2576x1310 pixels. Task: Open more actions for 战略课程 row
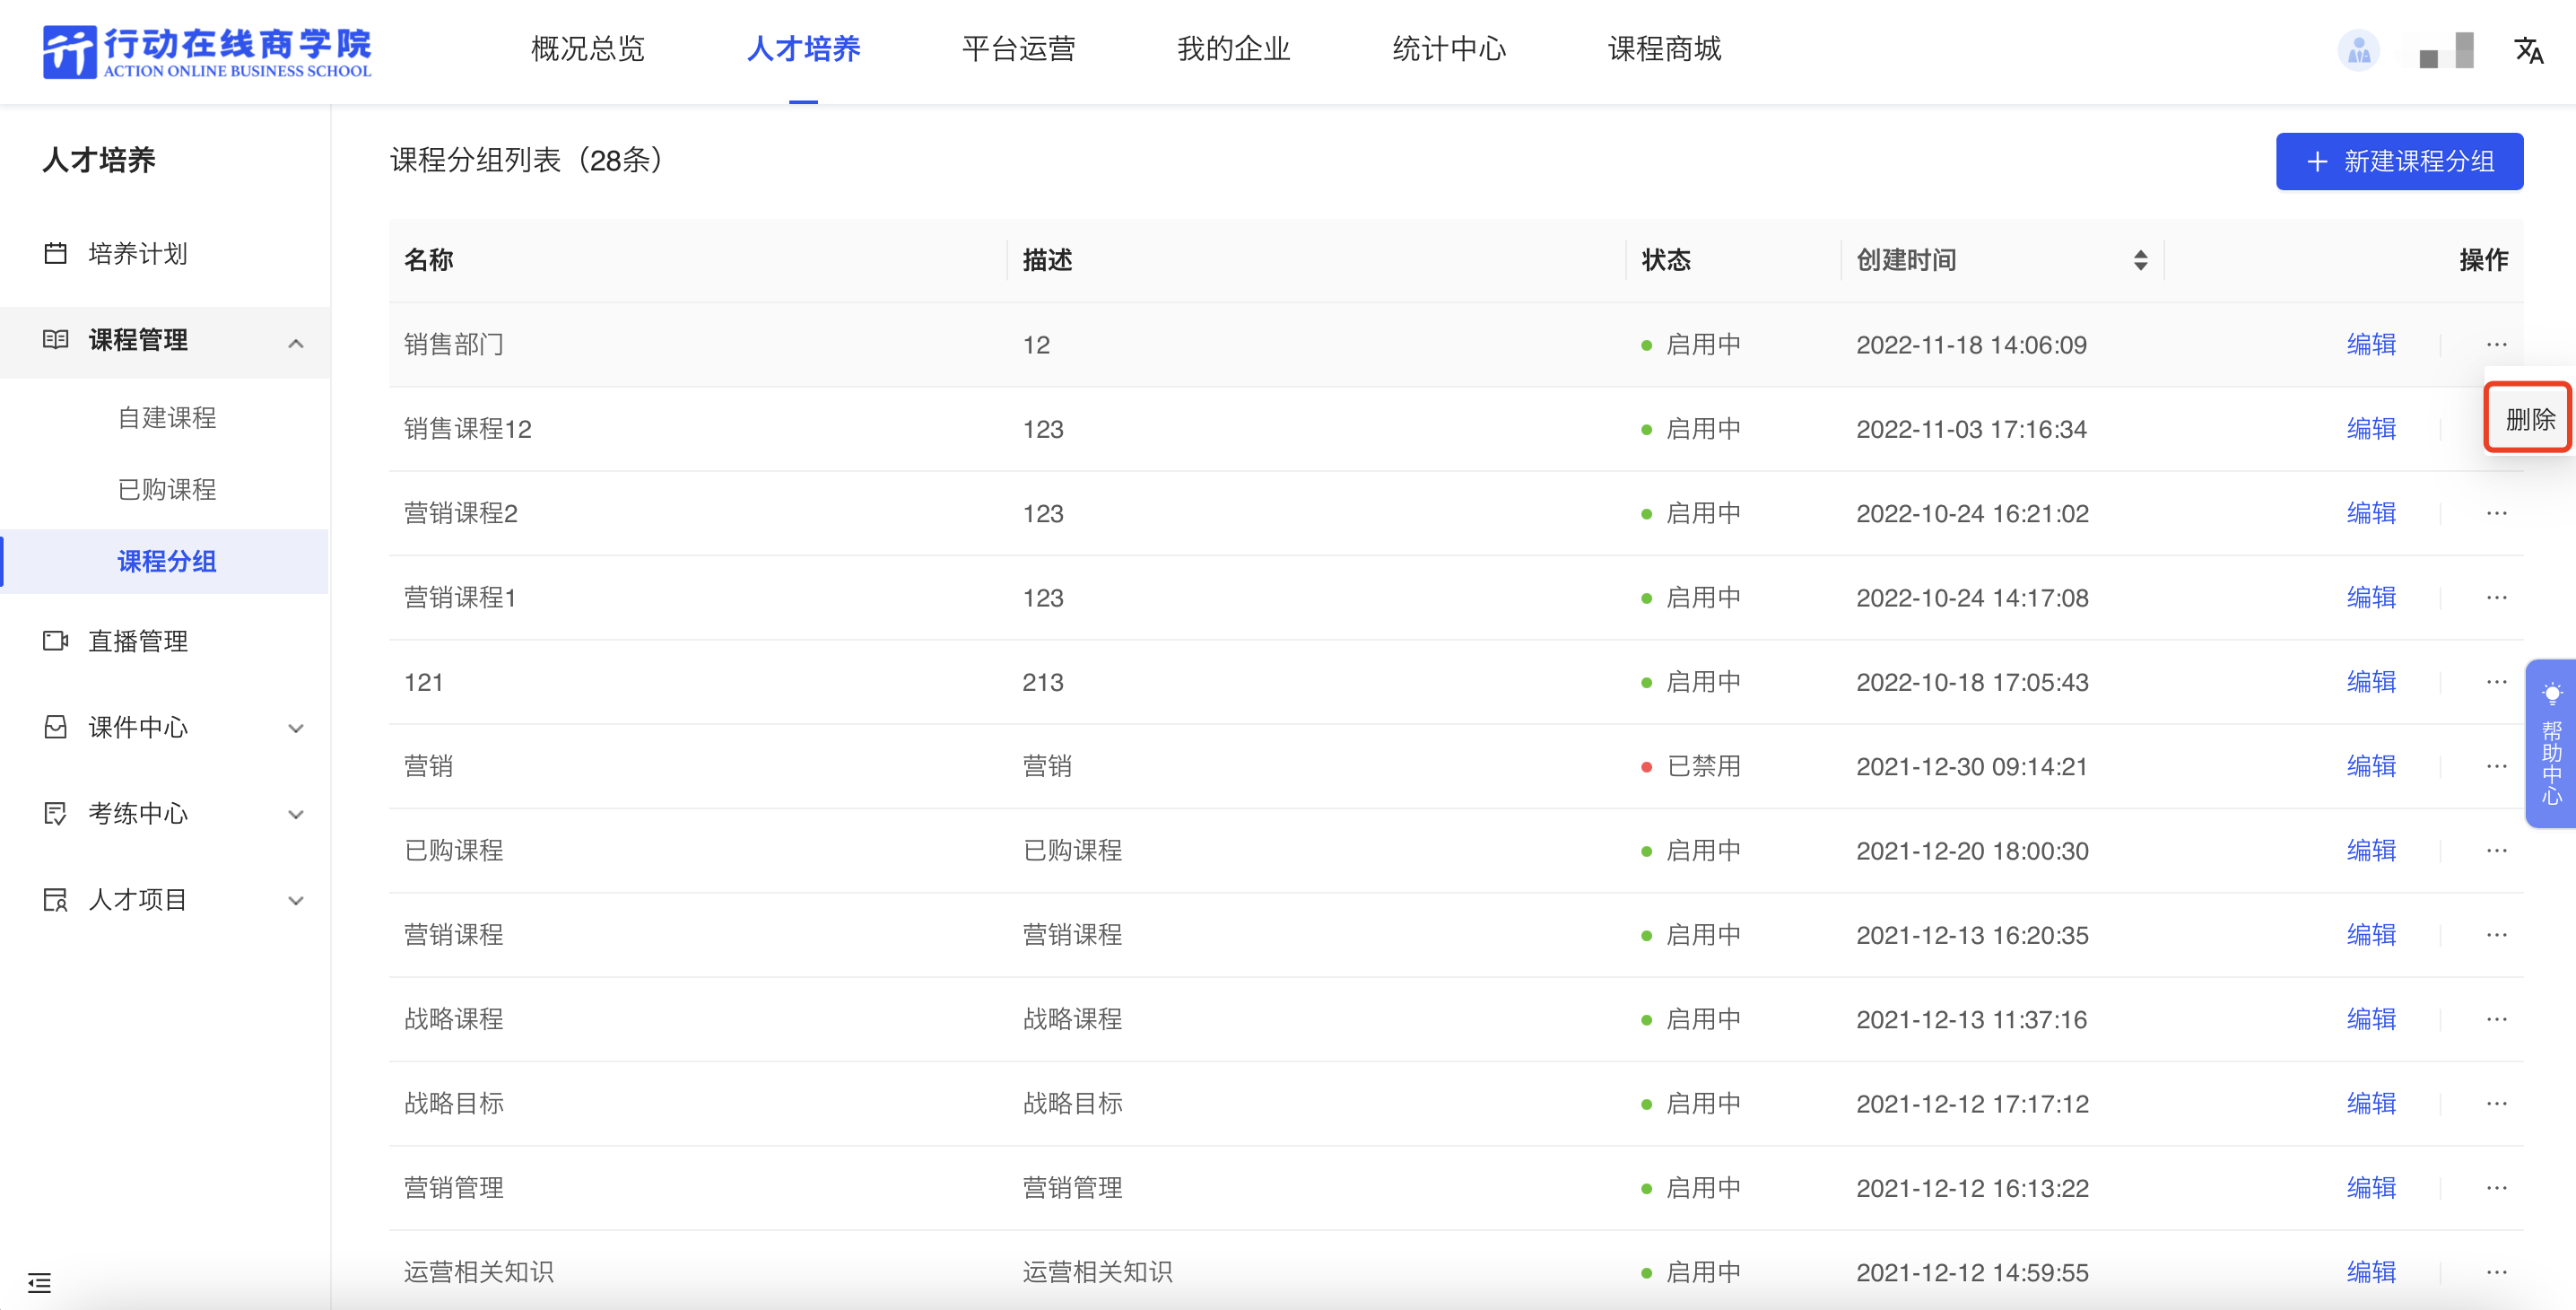click(x=2496, y=1019)
